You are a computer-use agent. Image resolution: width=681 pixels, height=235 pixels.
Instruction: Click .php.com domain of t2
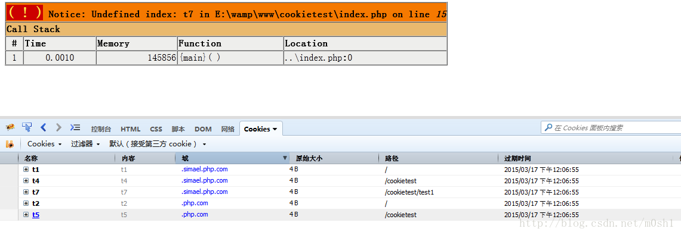tap(195, 203)
